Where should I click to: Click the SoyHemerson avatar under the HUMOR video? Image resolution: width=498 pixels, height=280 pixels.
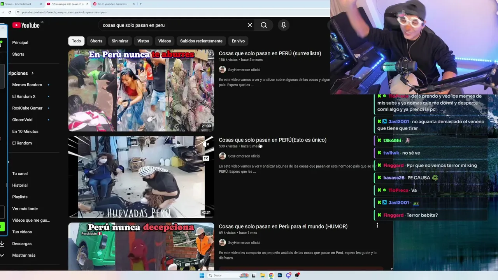point(222,243)
